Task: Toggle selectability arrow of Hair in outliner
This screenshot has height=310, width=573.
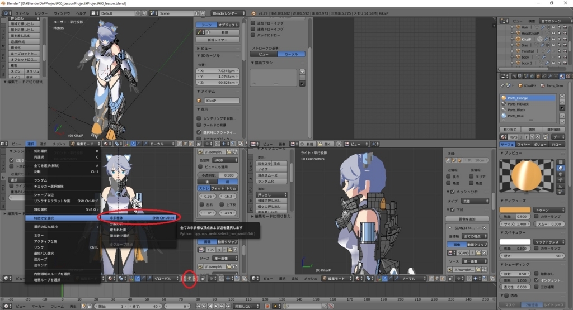Action: 559,27
